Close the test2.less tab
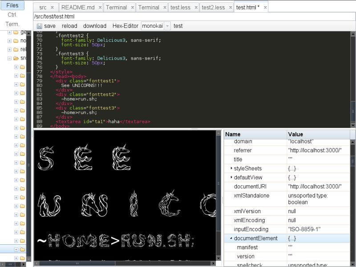The width and height of the screenshot is (356, 267). [230, 7]
